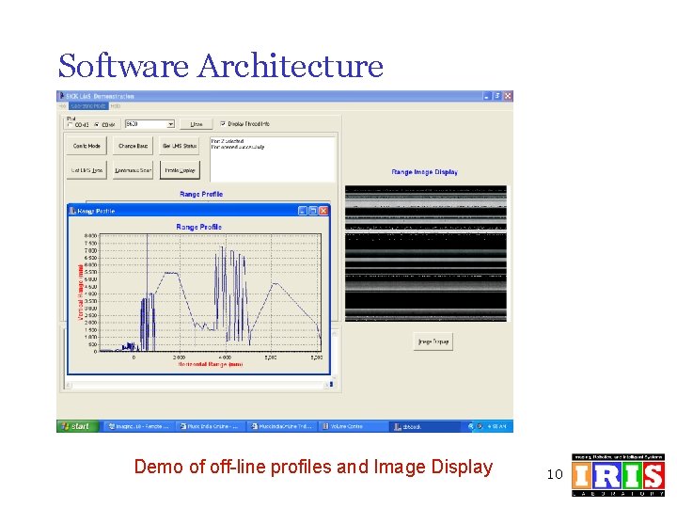Click the Get LMS Type button
The image size is (677, 508).
[x=87, y=170]
